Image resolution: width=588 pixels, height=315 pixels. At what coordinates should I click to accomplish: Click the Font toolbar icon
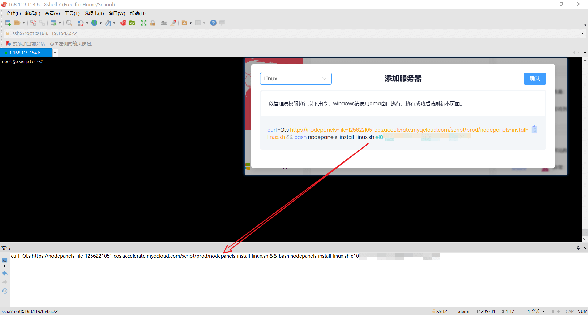click(x=108, y=23)
